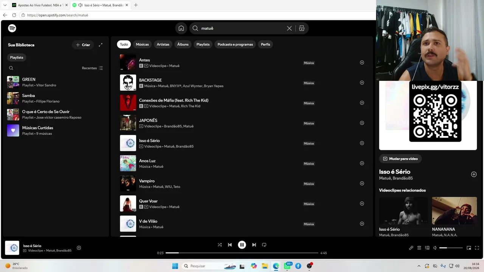Open the browser tab list dropdown
Image resolution: width=484 pixels, height=272 pixels.
coord(5,5)
